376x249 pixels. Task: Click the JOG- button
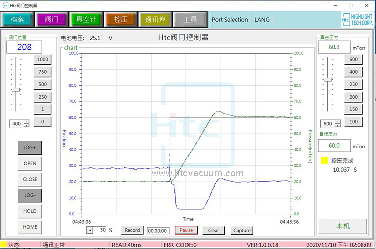(x=30, y=195)
